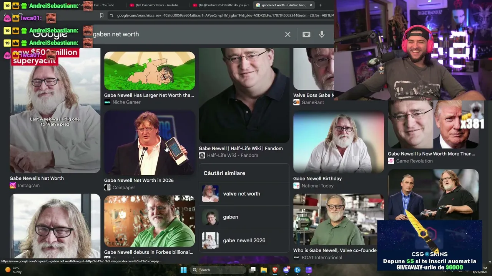This screenshot has width=492, height=276.
Task: Open related search 'gabe newell 2026'
Action: (244, 241)
